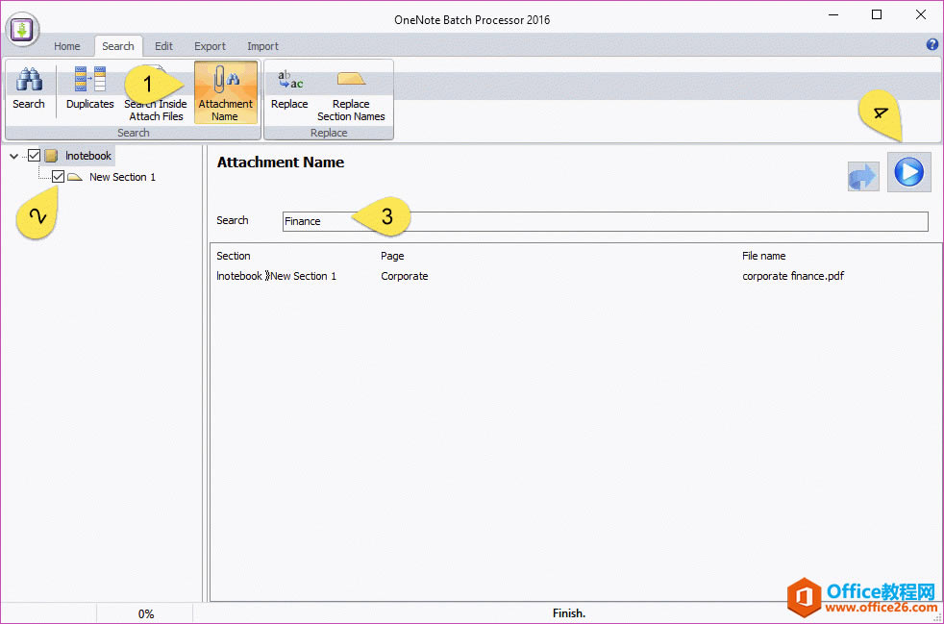Click the corporate finance.pdf result row
The width and height of the screenshot is (944, 624).
click(793, 276)
